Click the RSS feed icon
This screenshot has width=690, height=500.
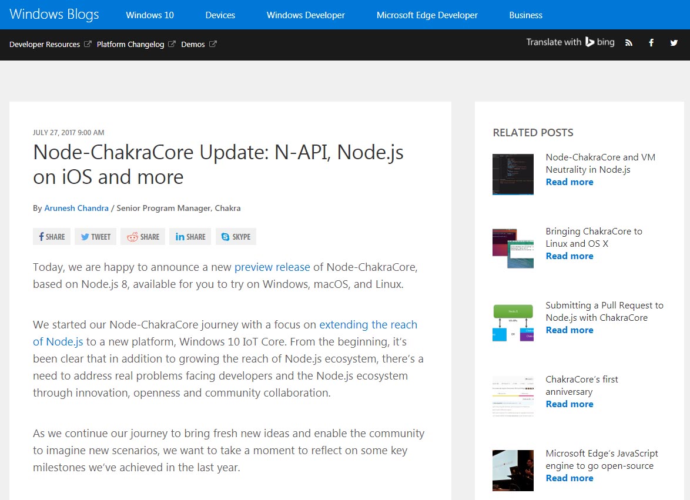point(628,42)
